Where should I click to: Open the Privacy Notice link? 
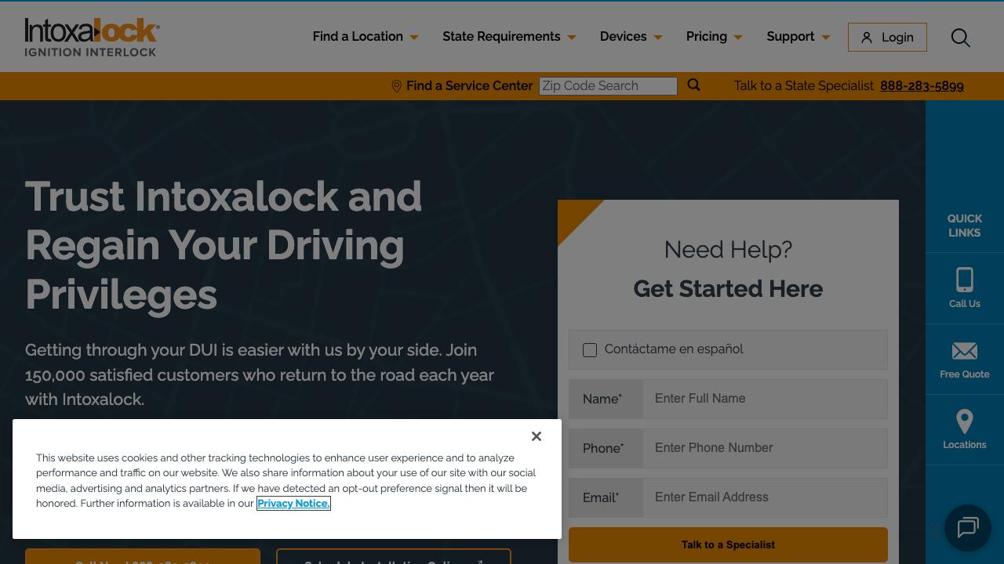point(293,504)
